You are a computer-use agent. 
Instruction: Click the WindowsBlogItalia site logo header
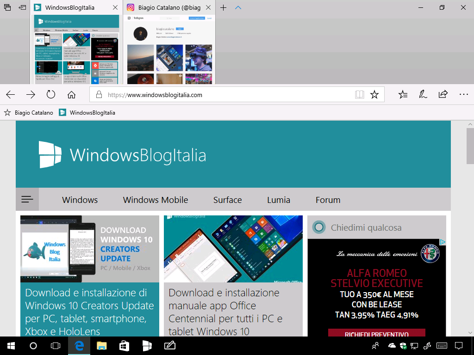(122, 155)
